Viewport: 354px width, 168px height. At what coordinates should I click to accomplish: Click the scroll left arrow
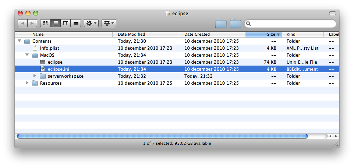(330, 136)
